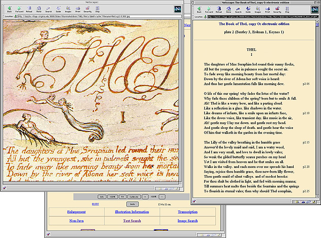321x238 pixels.
Task: Click Home in the enlargement window toolbar
Action: coord(39,9)
